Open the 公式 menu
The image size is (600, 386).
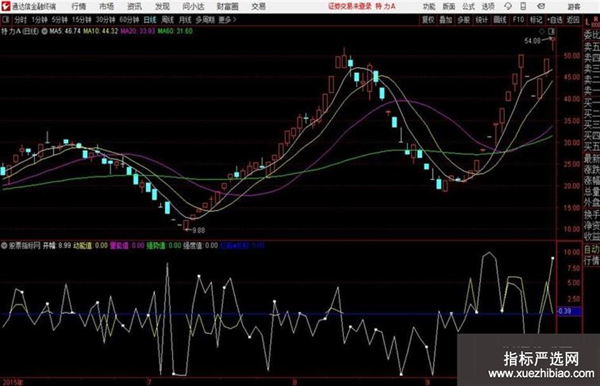point(468,6)
